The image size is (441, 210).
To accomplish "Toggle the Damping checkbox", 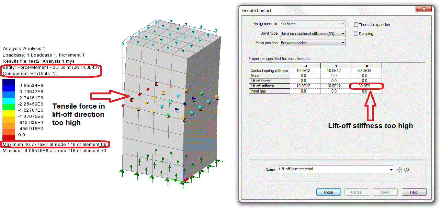I will tap(356, 34).
